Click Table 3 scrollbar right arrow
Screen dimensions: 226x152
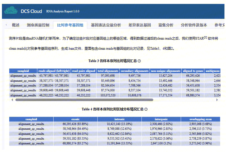pyautogui.click(x=217, y=100)
